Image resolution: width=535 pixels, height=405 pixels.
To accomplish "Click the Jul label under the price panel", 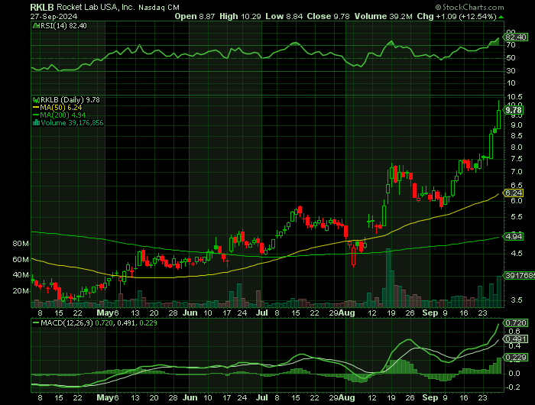I will [x=261, y=313].
